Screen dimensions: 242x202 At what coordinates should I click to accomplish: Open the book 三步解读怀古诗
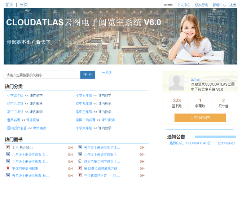tap(102, 176)
